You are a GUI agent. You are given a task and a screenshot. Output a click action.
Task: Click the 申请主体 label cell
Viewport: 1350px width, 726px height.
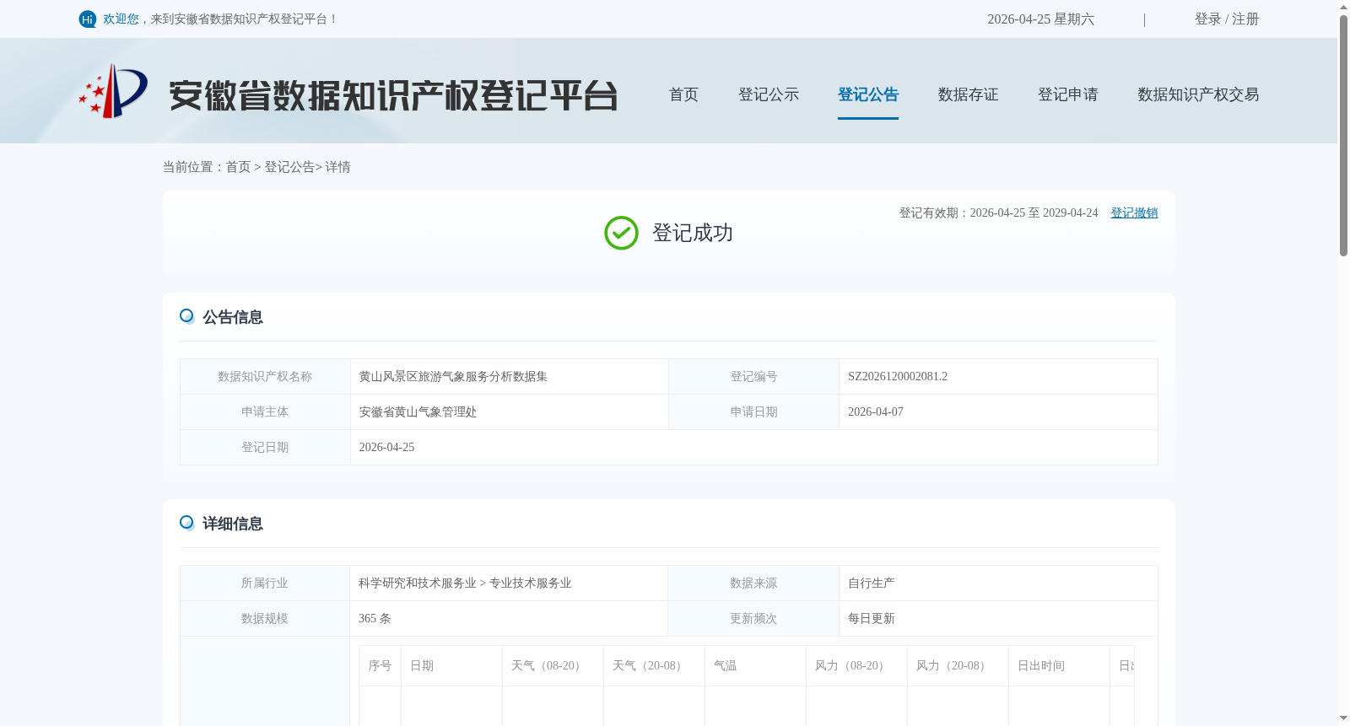265,412
